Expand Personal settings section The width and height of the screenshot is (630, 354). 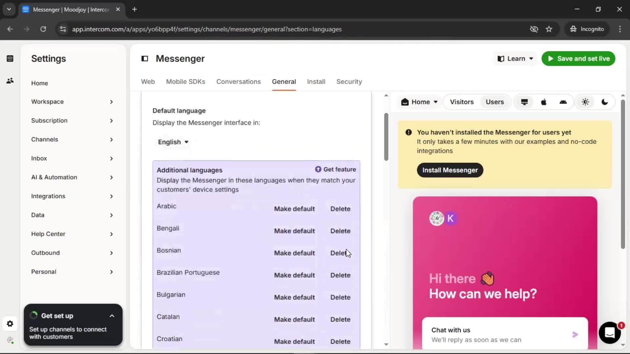point(73,272)
